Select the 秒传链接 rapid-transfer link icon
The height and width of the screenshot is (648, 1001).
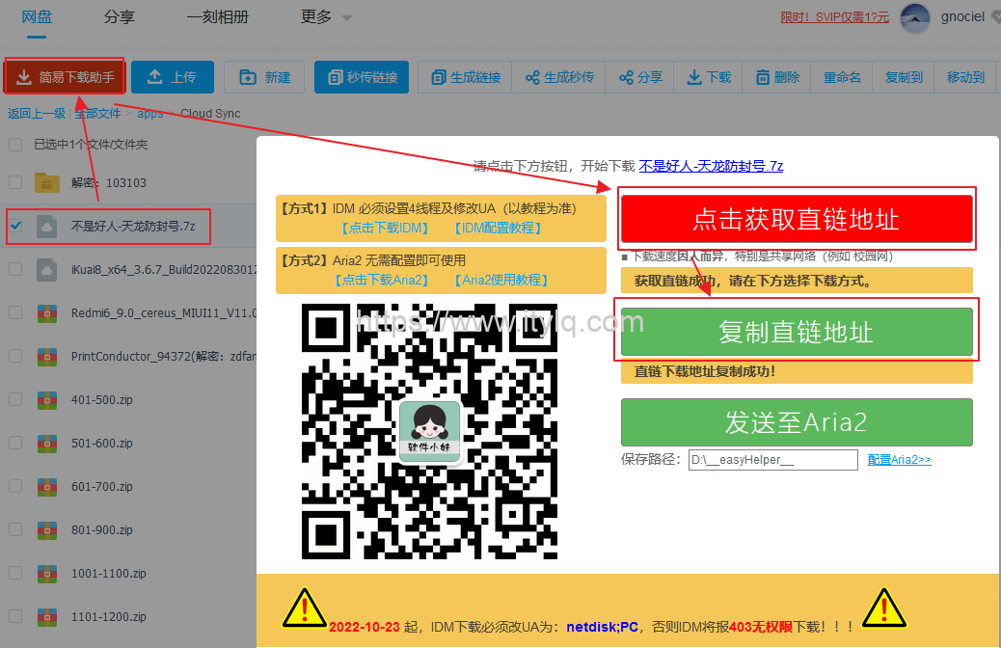click(333, 77)
